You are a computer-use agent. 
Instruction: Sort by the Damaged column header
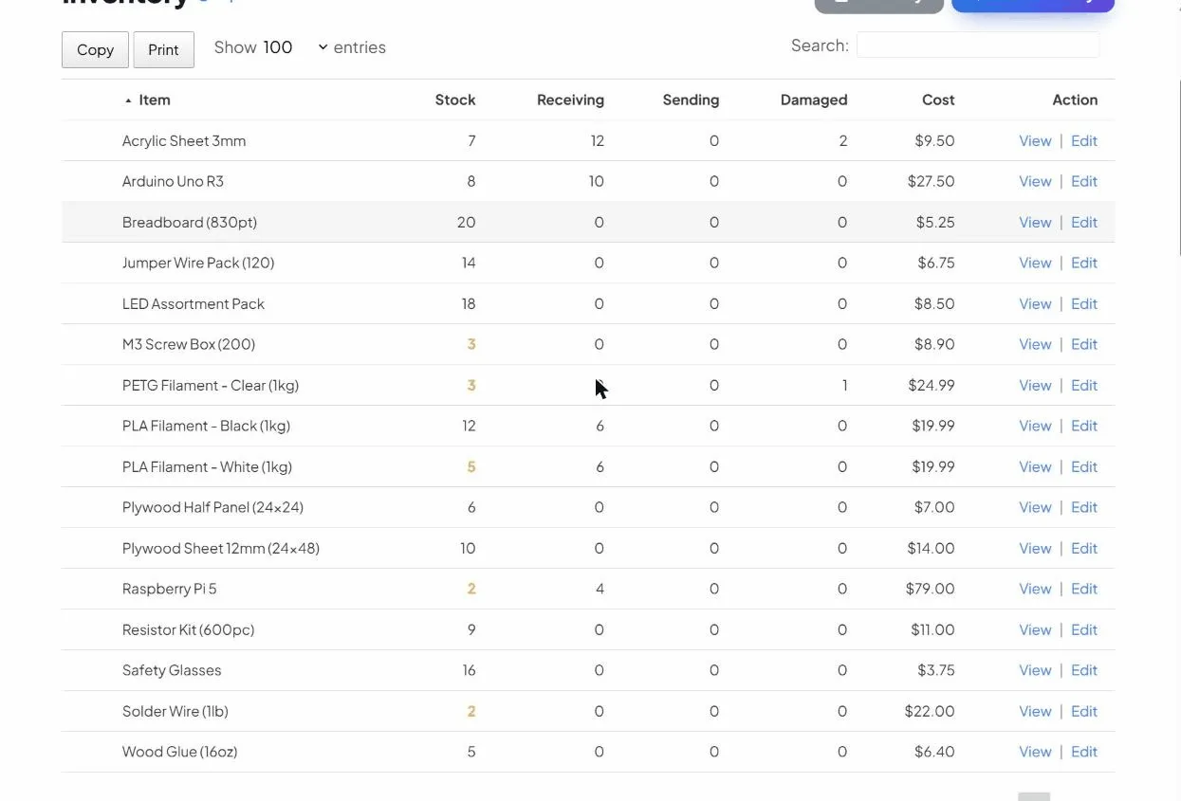pyautogui.click(x=814, y=100)
